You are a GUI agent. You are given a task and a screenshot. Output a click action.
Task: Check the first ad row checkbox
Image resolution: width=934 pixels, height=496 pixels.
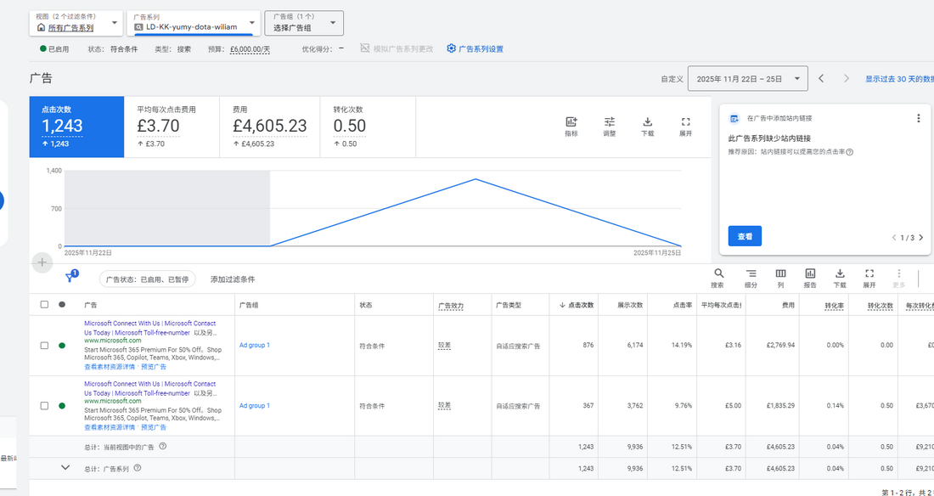(44, 346)
